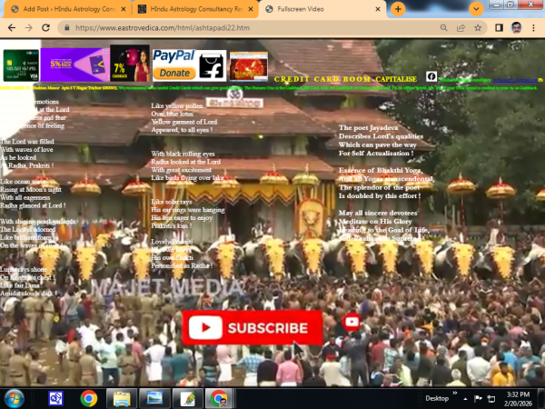Screen dimensions: 545x409
Task: Open new tab with plus button
Action: pyautogui.click(x=398, y=8)
